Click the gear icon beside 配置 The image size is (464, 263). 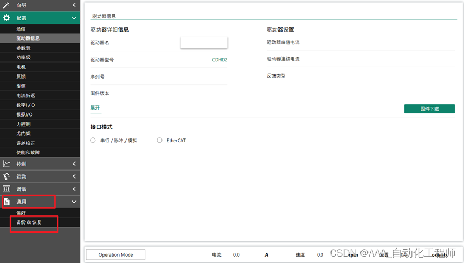pyautogui.click(x=6, y=18)
